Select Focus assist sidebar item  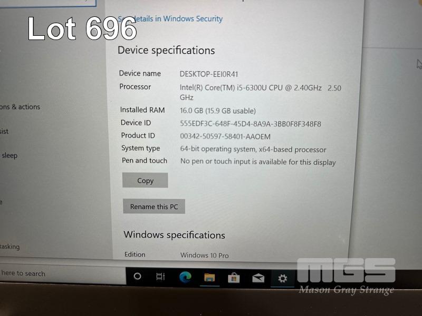pos(4,131)
